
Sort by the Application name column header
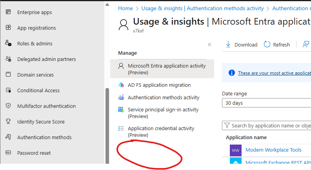pyautogui.click(x=246, y=138)
